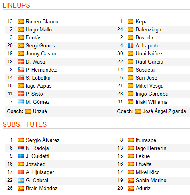Click substitute Aduriz name
Image resolution: width=190 pixels, height=195 pixels.
click(x=143, y=188)
